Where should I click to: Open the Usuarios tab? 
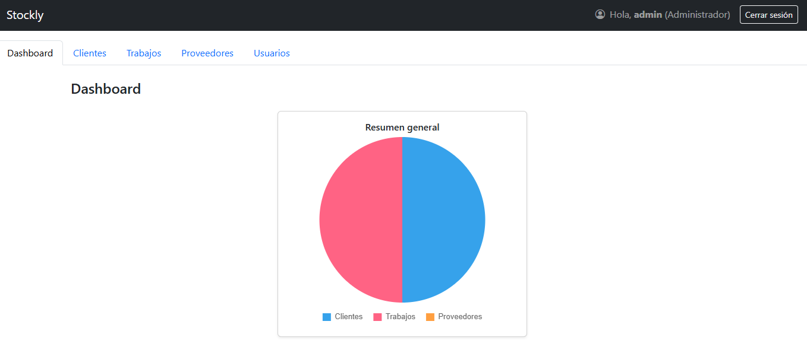pyautogui.click(x=272, y=53)
